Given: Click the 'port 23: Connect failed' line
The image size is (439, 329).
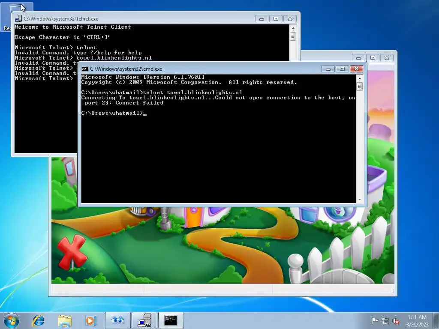Looking at the screenshot, I should point(124,103).
